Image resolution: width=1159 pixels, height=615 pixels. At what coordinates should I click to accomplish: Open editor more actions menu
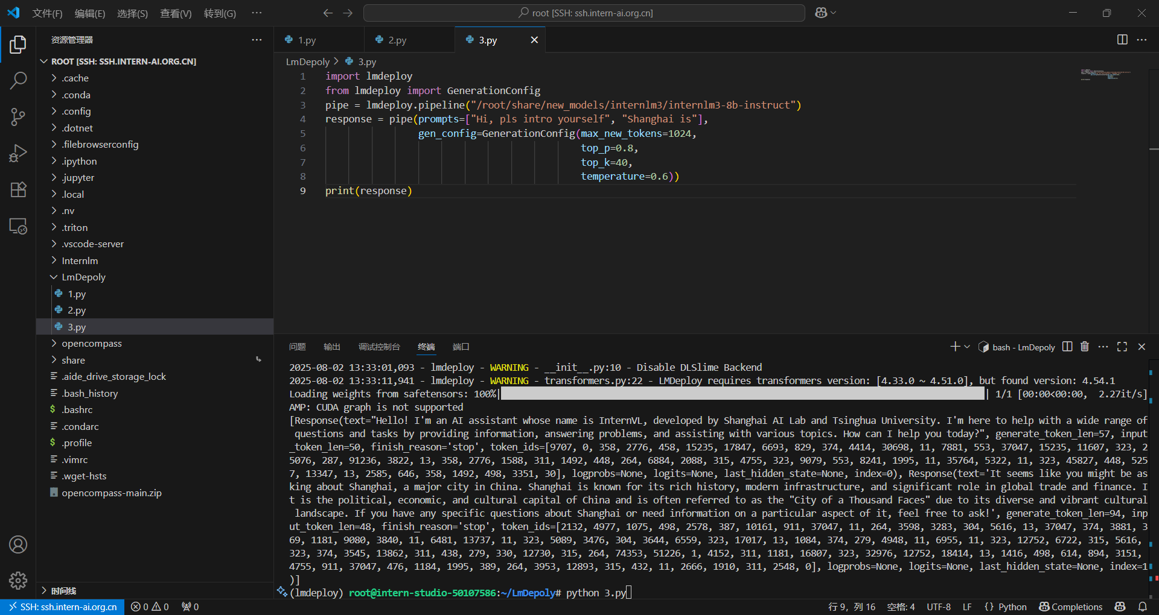pos(1141,40)
